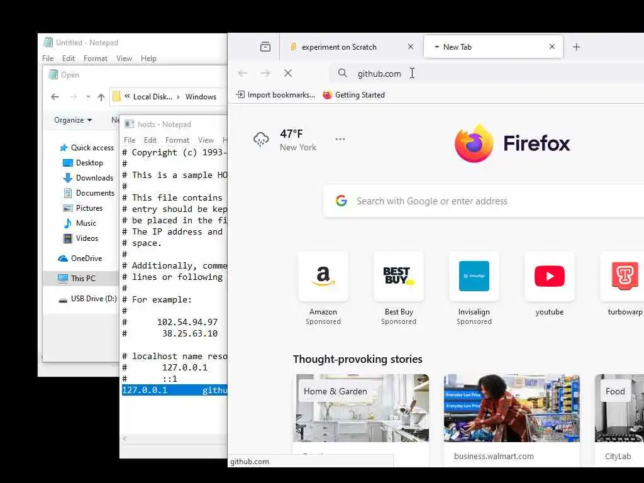Screen dimensions: 644x483
Task: Close the New Tab tab
Action: (x=552, y=47)
